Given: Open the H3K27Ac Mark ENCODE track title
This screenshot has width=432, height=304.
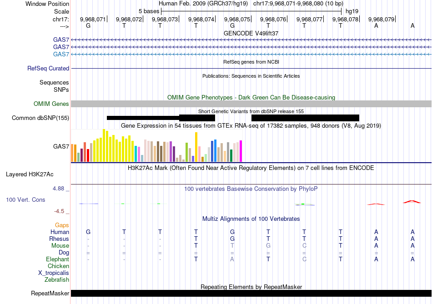Looking at the screenshot, I should point(251,168).
